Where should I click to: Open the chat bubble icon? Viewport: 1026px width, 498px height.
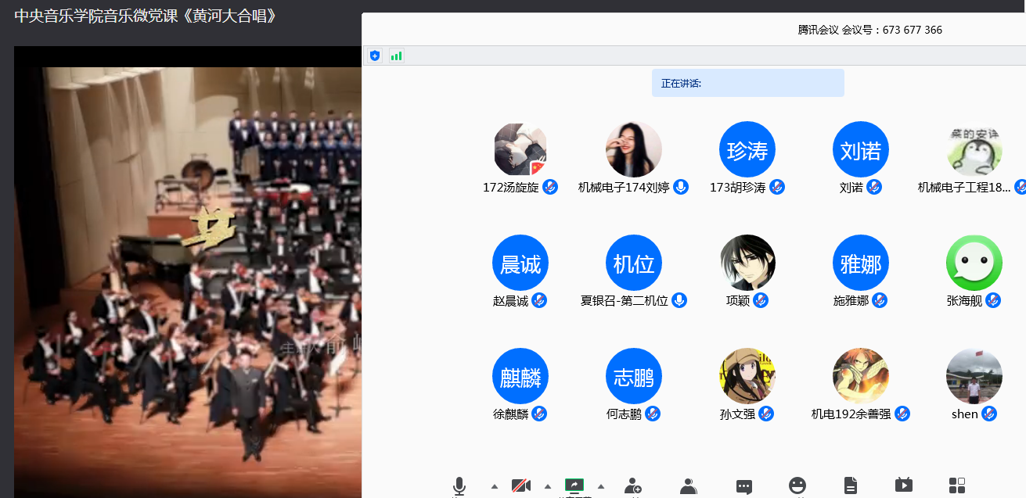pos(744,486)
